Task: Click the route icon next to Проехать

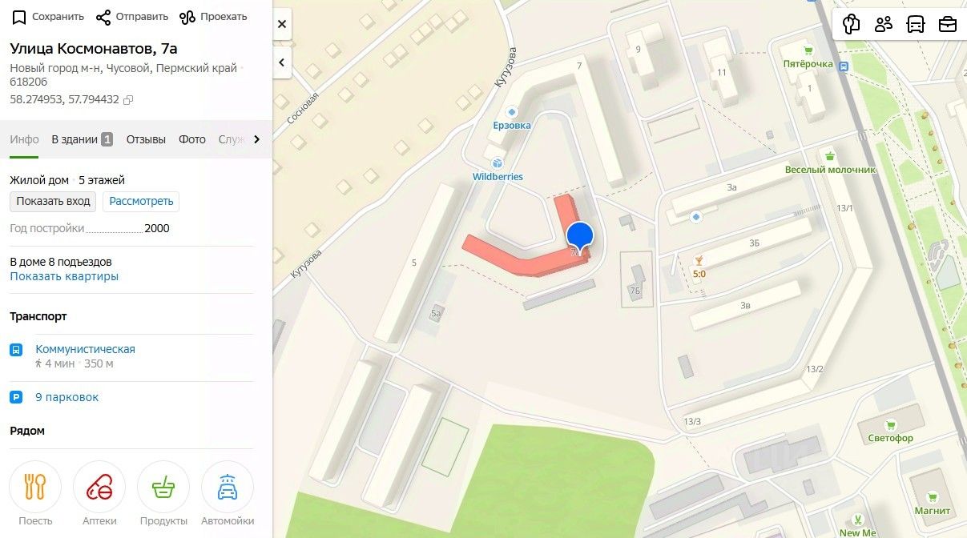Action: coord(187,17)
